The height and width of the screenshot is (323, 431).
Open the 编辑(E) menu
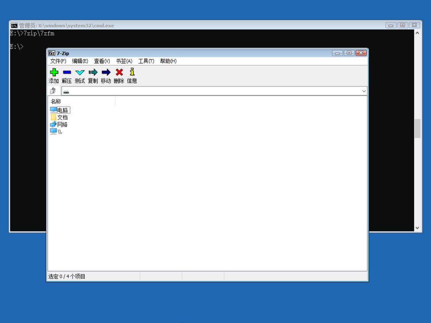80,61
